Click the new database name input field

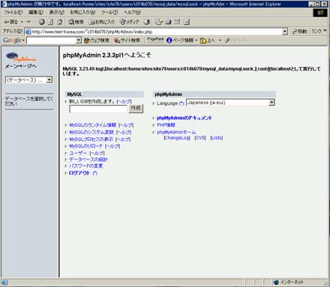98,109
